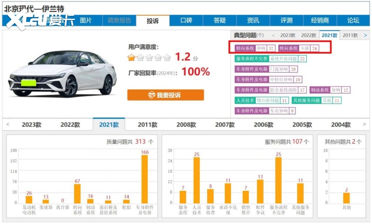Click the 质量问题共 313 个 heading
Screen dimensions: 372x224
(x=130, y=141)
